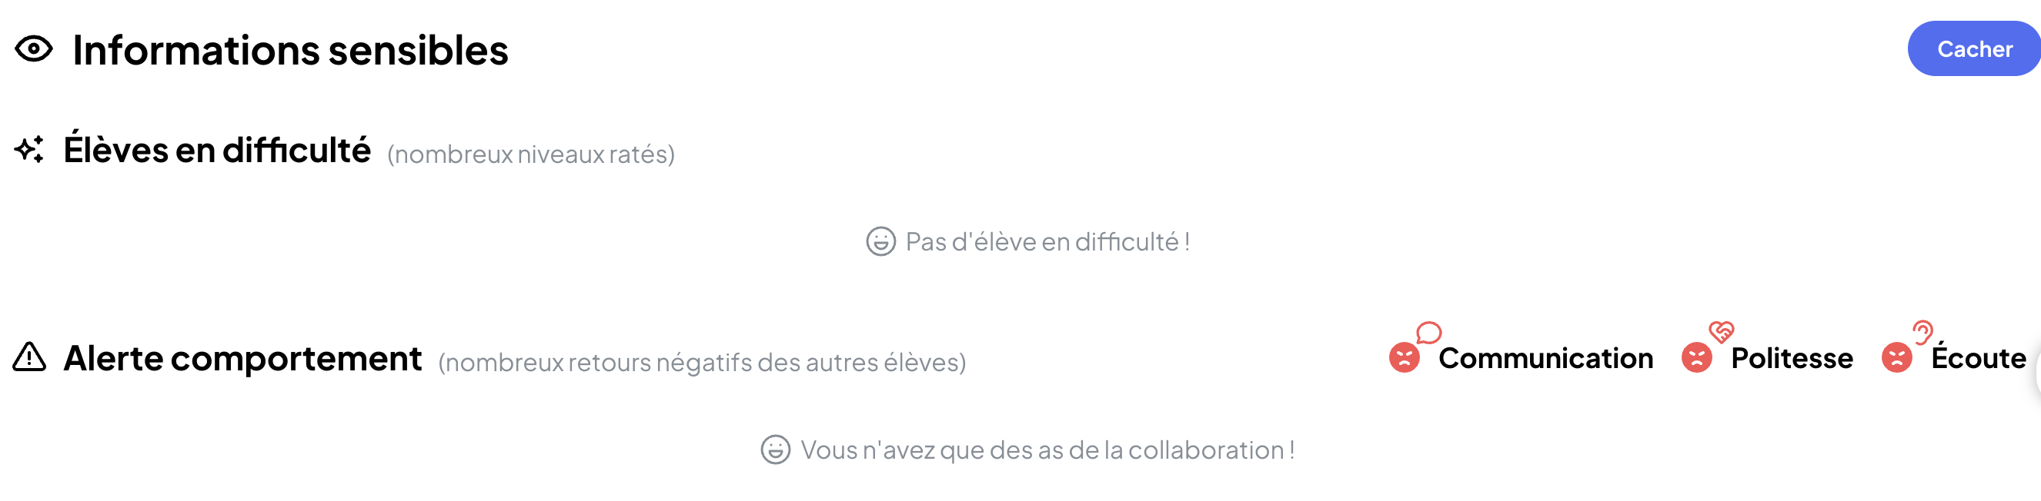This screenshot has width=2041, height=501.
Task: Click the Vous n'avez que des as message
Action: pos(1047,450)
